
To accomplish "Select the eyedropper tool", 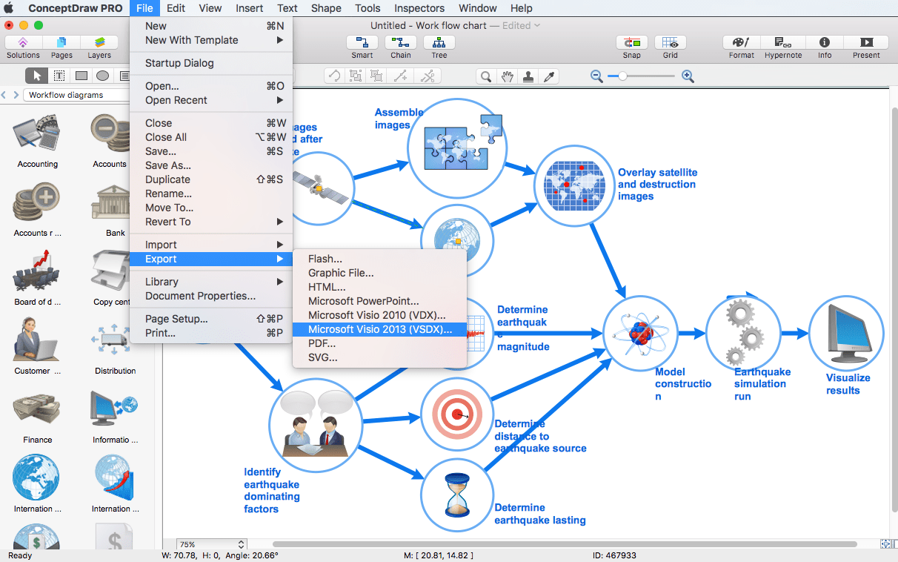I will click(550, 76).
